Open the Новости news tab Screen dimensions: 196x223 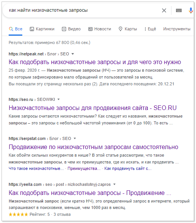coord(100,29)
